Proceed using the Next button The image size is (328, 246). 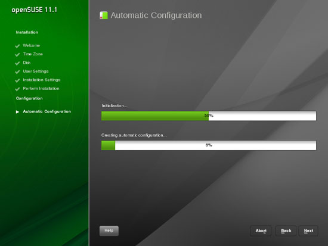308,231
